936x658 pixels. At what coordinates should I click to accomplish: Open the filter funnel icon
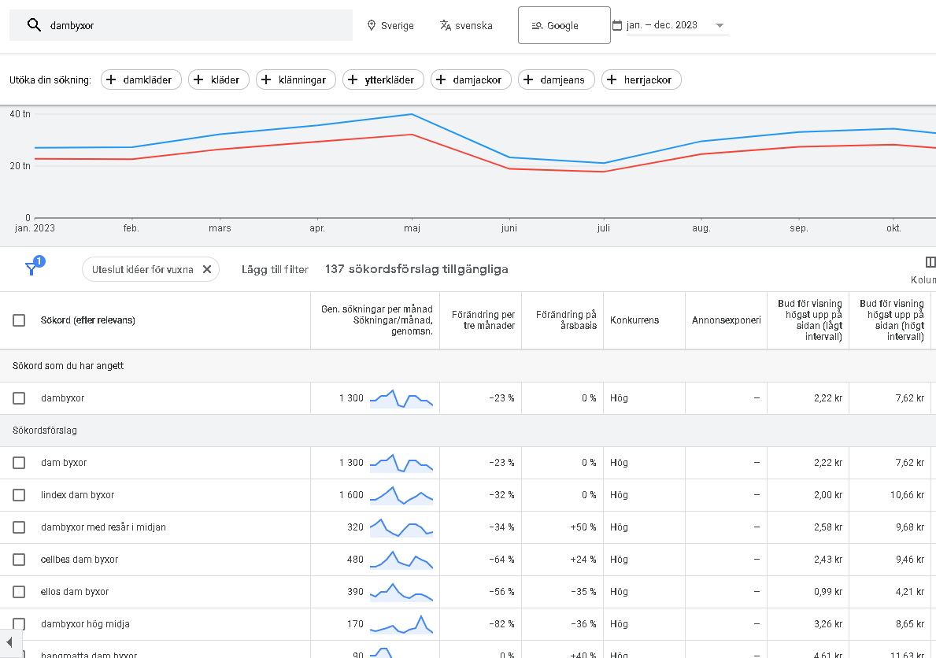click(32, 268)
